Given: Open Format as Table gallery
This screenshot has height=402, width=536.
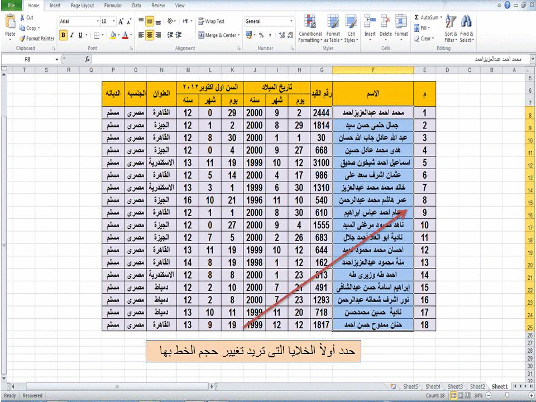Looking at the screenshot, I should click(x=333, y=28).
